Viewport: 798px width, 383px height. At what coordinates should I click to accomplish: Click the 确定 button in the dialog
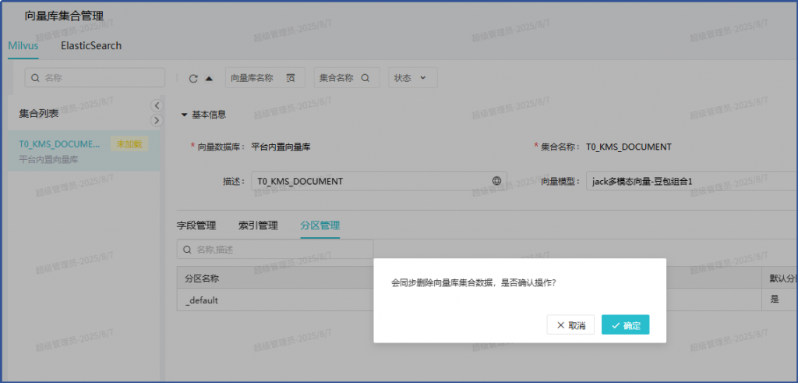[625, 325]
